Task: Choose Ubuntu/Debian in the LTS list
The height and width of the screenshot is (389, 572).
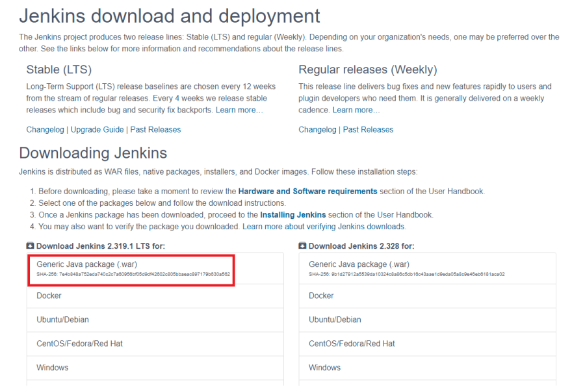Action: pyautogui.click(x=155, y=320)
